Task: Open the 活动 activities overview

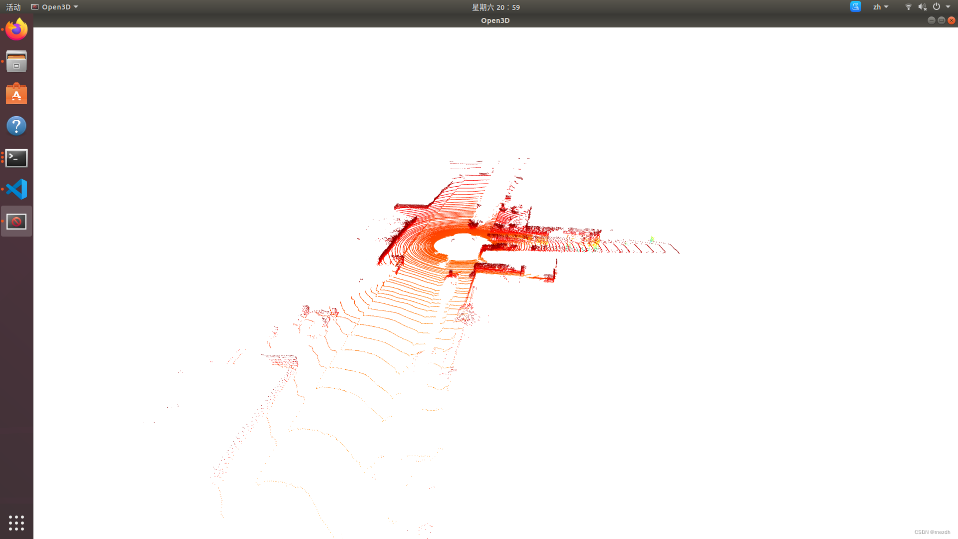Action: tap(13, 6)
